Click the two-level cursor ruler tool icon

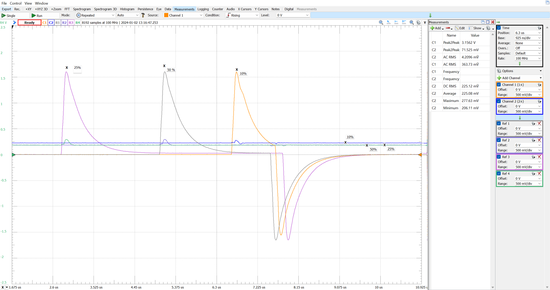tap(404, 22)
